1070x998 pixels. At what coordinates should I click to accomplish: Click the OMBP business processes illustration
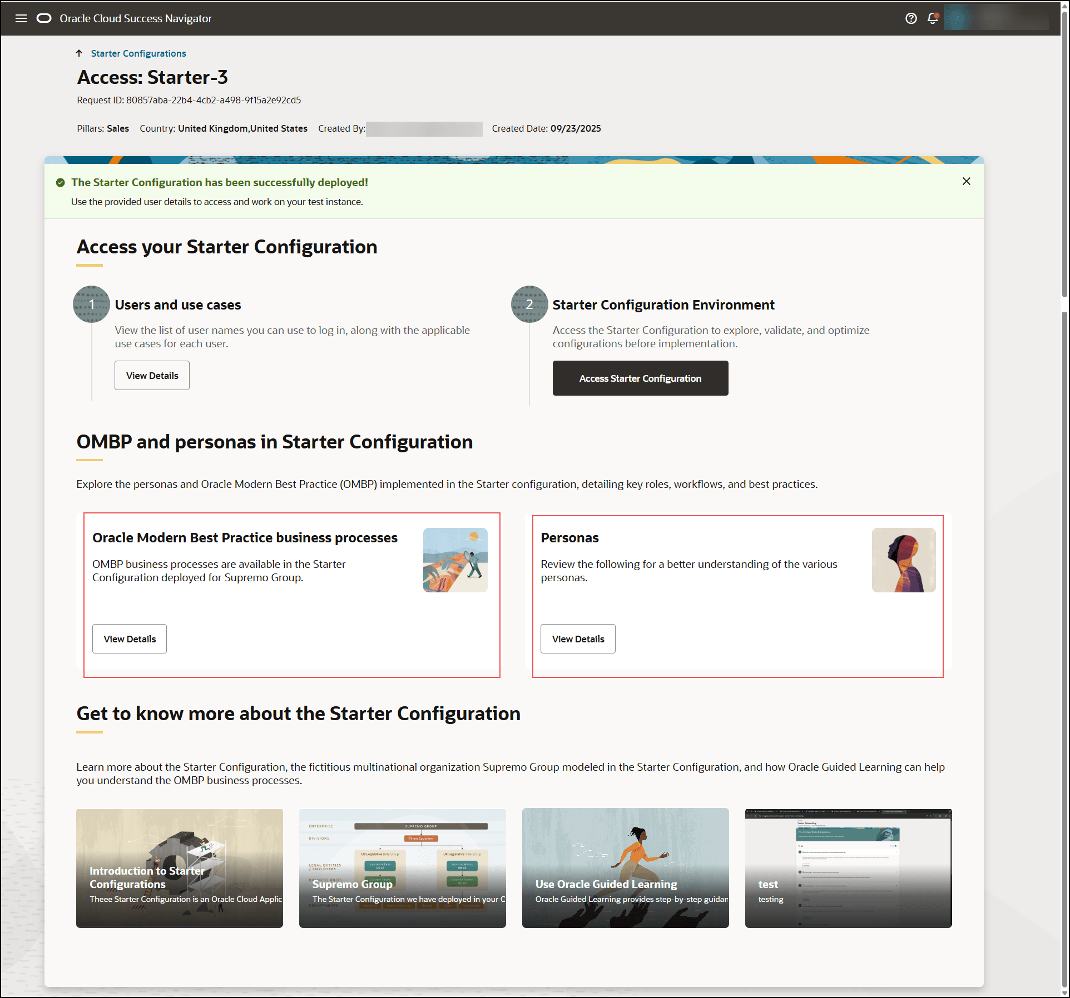pos(455,560)
